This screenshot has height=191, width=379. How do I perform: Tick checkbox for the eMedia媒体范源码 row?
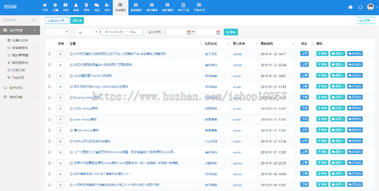(50, 87)
